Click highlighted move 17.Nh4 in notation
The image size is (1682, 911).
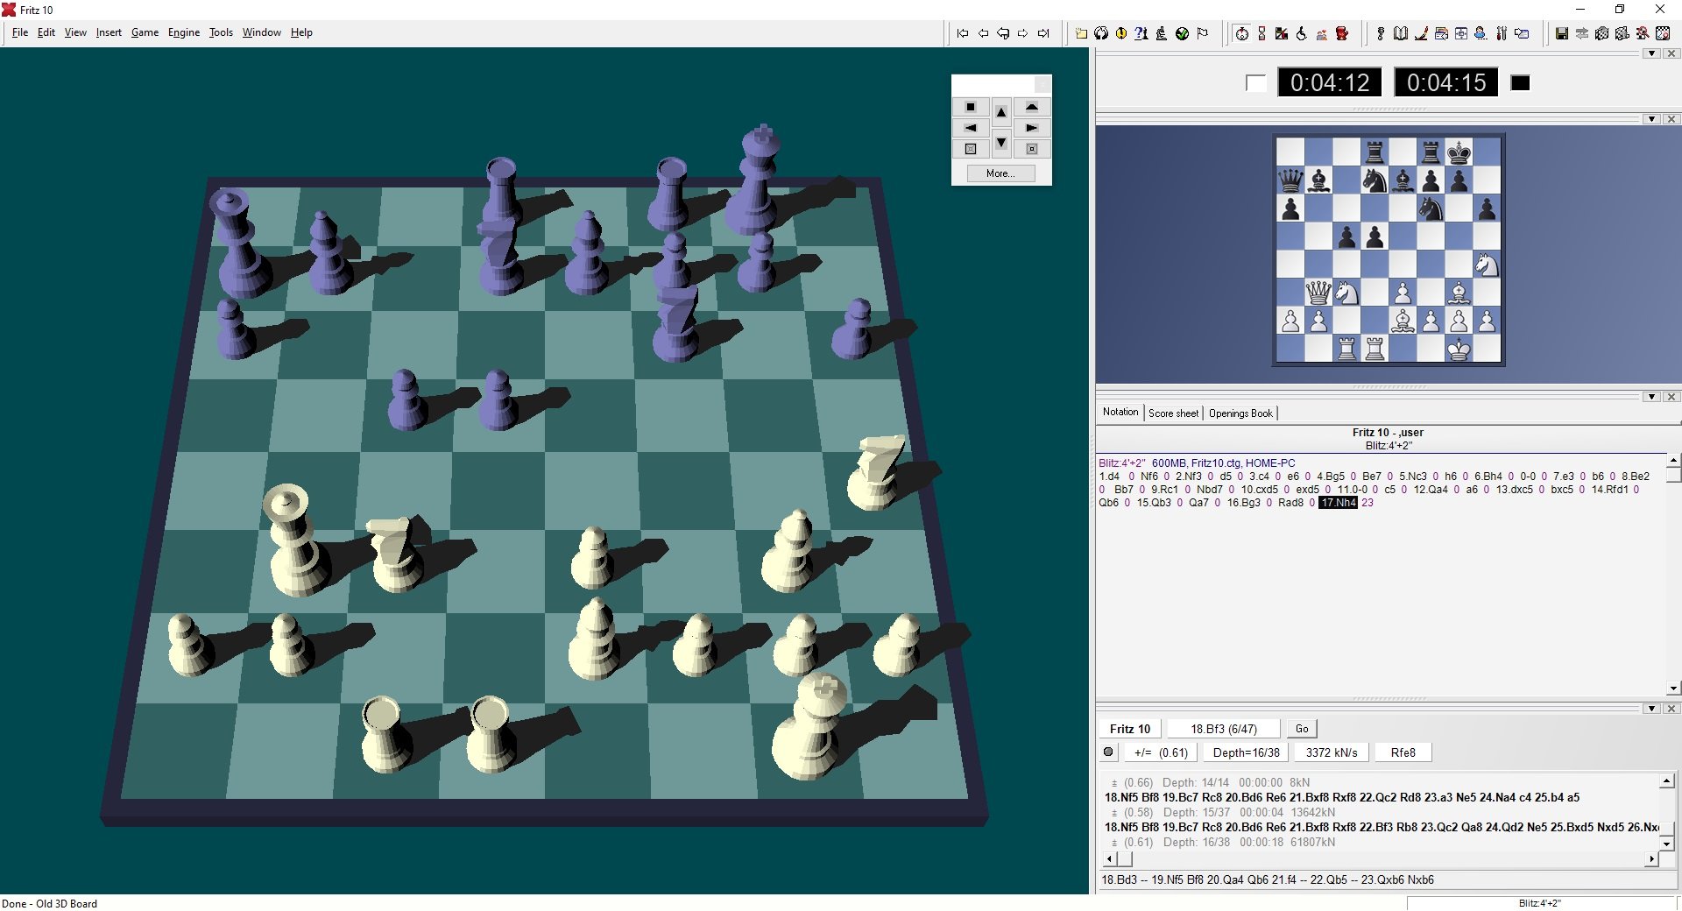click(x=1338, y=503)
